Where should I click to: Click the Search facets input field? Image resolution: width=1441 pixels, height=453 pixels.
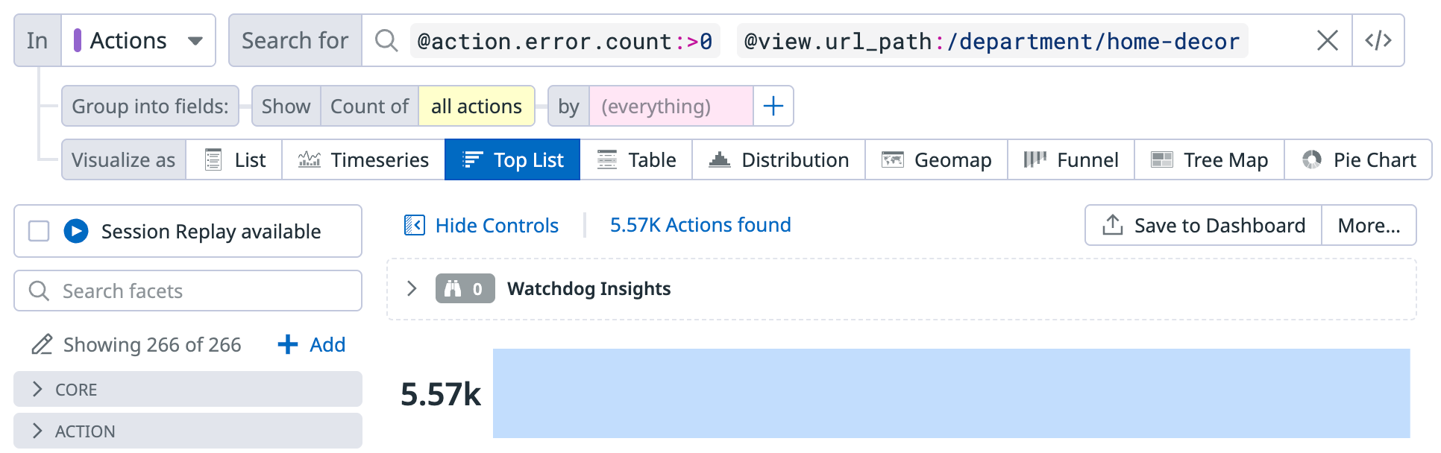coord(188,291)
